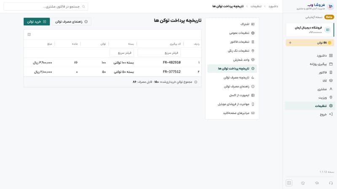Click تنظیمات link in the breadcrumb

256,6
